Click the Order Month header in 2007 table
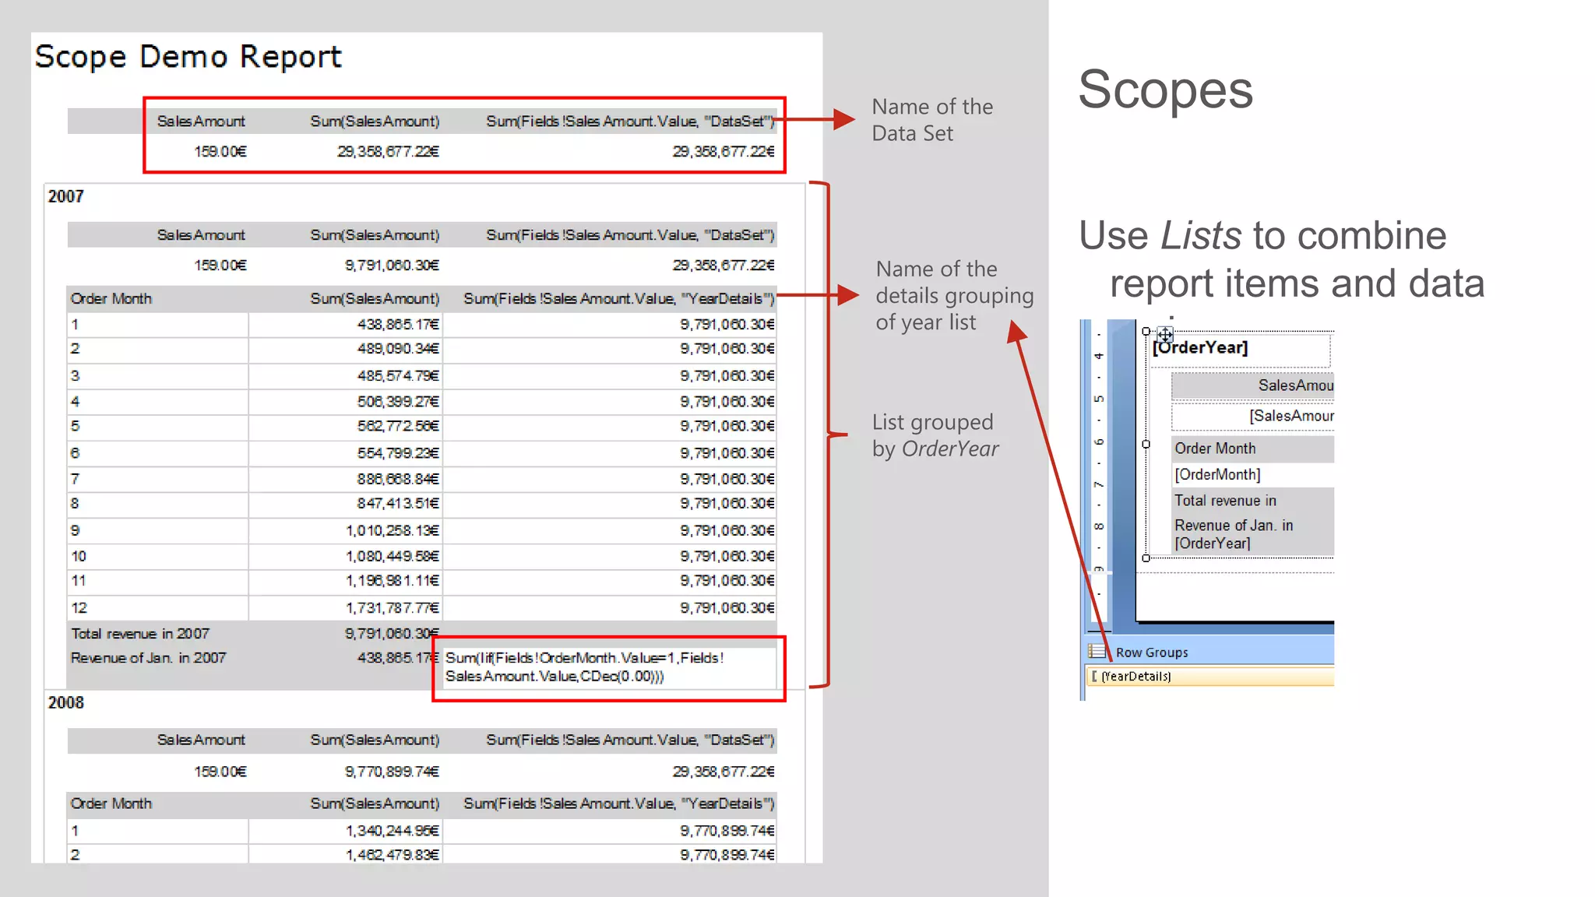Viewport: 1595px width, 897px height. (111, 299)
